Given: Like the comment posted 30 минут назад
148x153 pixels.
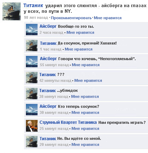Looking at the screenshot, I should 85,112.
